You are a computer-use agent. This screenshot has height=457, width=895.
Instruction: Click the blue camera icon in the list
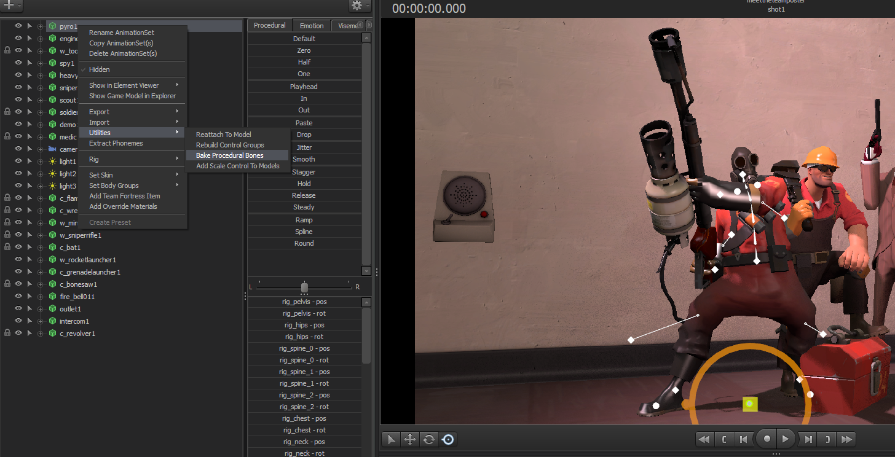pos(53,149)
